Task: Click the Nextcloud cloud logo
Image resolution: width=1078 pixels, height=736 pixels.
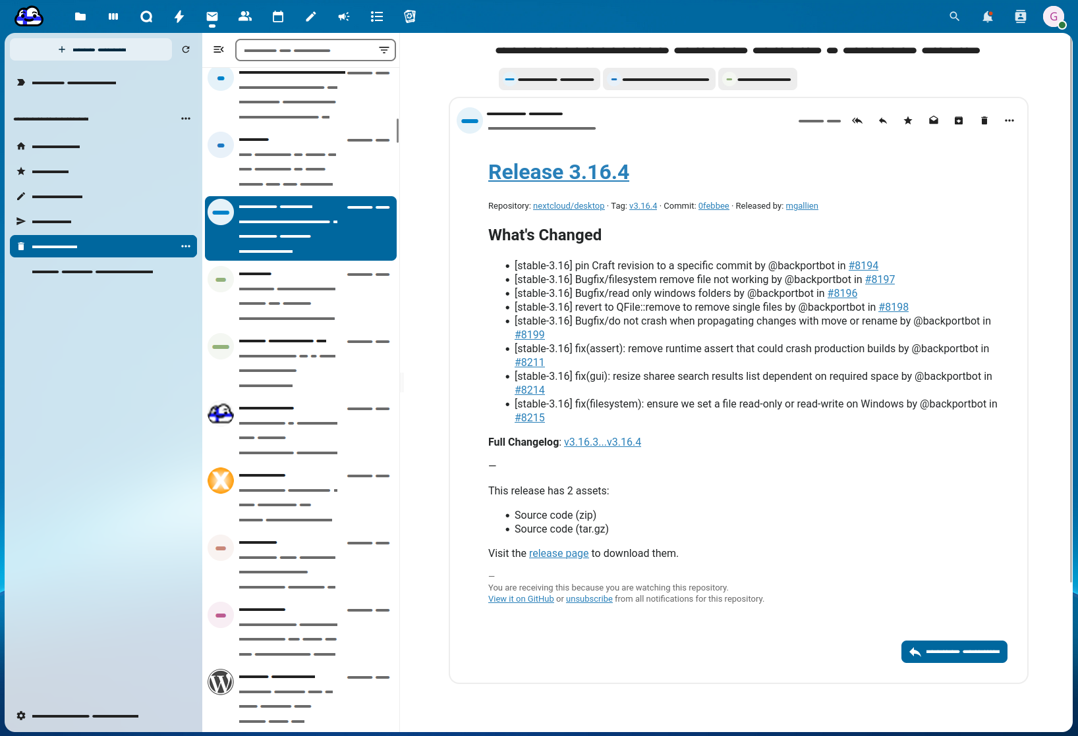Action: coord(29,16)
